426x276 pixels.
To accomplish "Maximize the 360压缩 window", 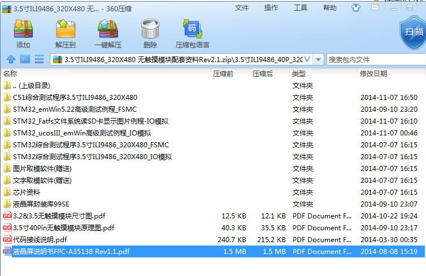I will pyautogui.click(x=410, y=8).
